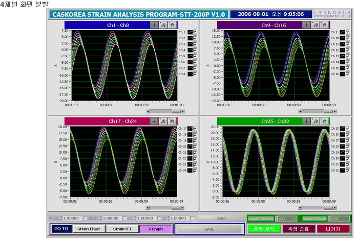Toggle Ch 22 plot visibility checkbox

[195, 158]
